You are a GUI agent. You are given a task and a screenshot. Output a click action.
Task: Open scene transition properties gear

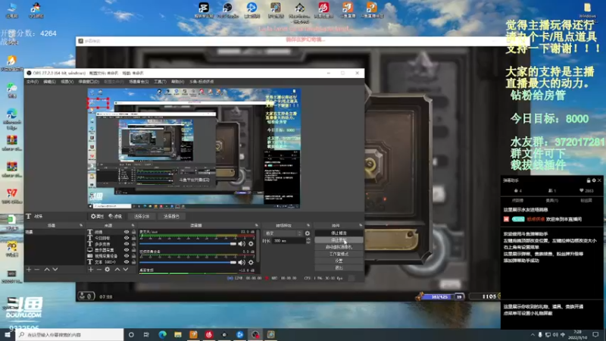point(308,233)
